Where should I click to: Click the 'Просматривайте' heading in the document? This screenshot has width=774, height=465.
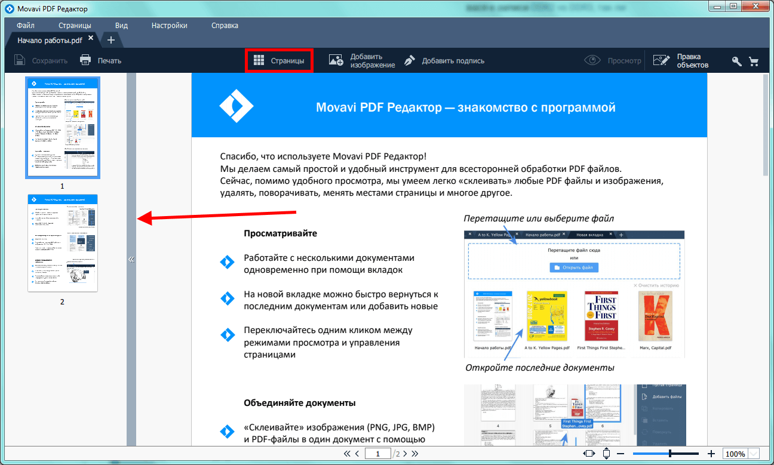click(280, 233)
